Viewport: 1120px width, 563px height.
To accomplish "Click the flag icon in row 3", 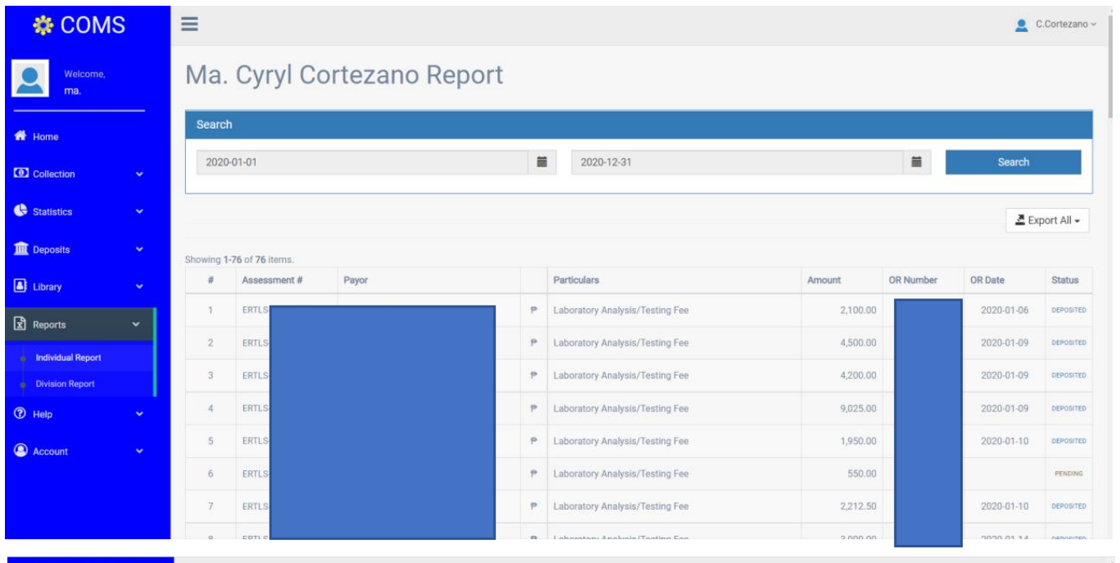I will tap(533, 376).
